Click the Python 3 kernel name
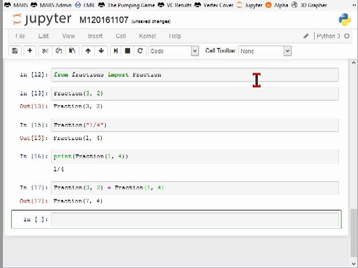Viewport: 358px width, 268px height. [328, 36]
